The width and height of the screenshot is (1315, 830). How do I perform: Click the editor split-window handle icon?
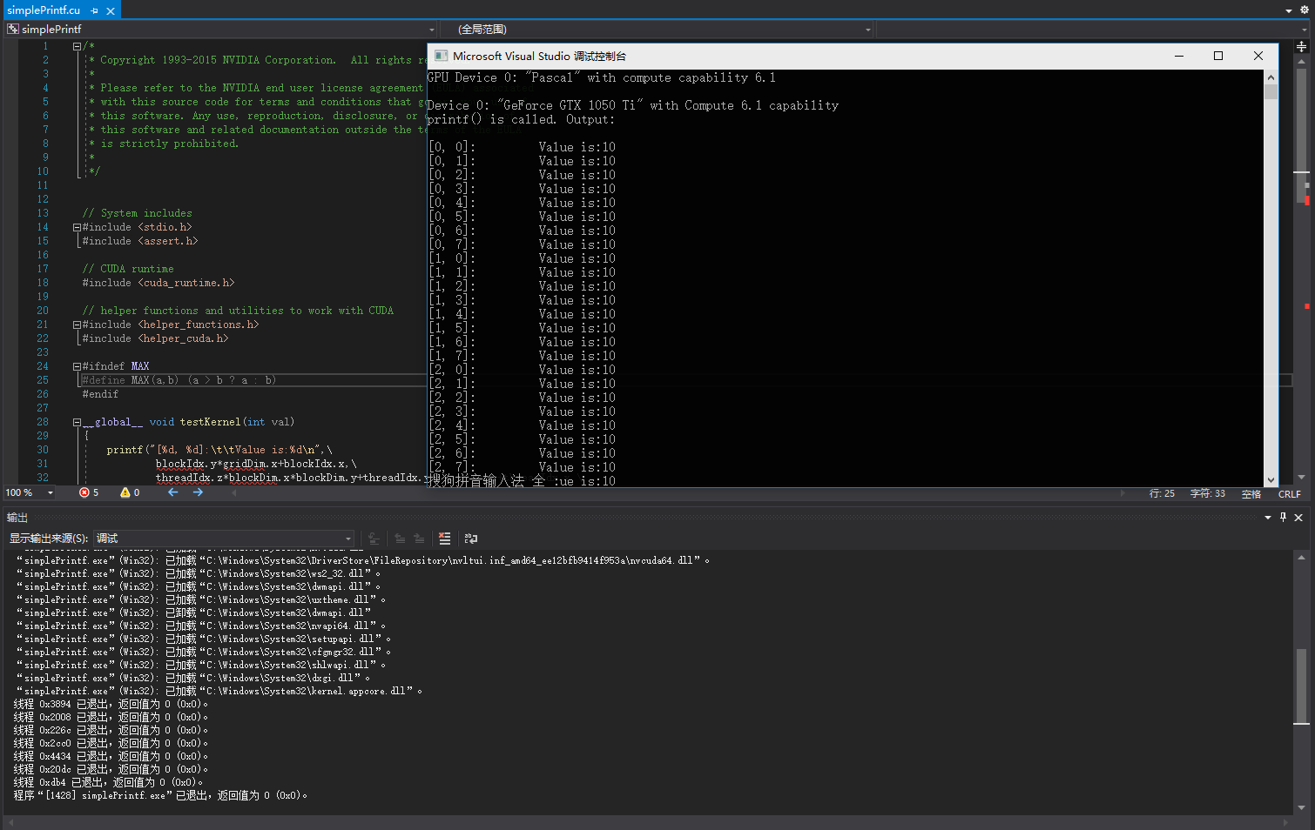pyautogui.click(x=1302, y=46)
